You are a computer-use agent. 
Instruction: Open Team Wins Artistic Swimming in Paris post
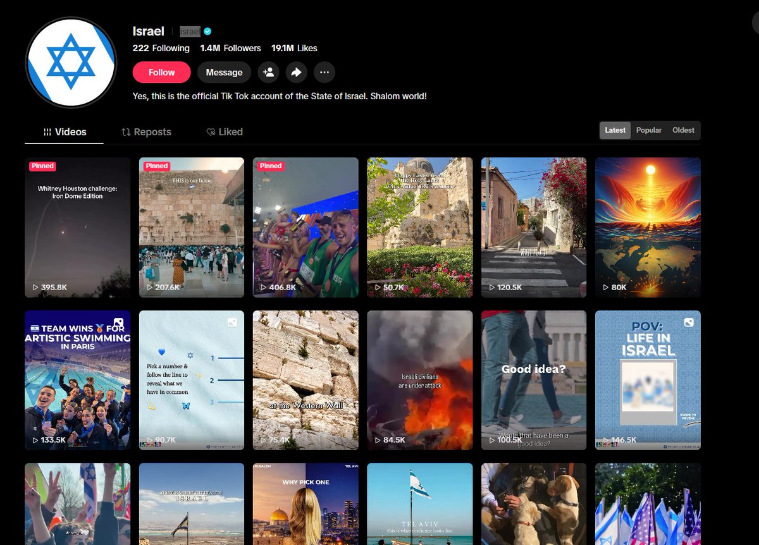(x=78, y=380)
